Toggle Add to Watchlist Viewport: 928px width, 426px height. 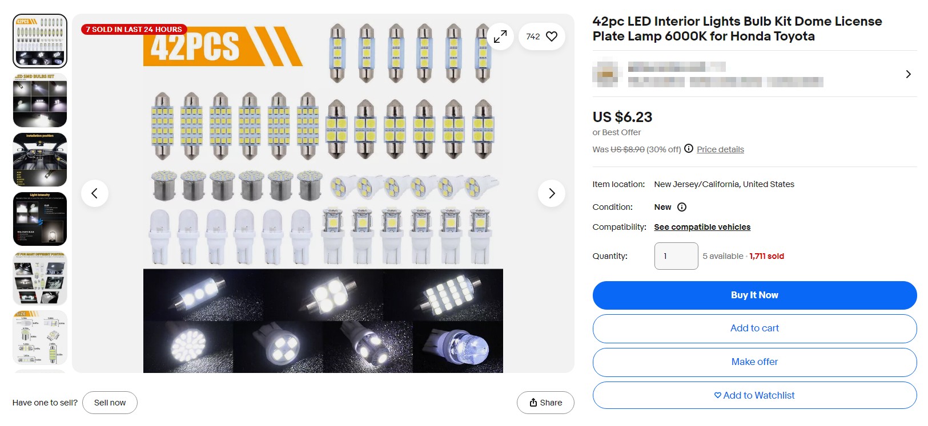[x=754, y=395]
